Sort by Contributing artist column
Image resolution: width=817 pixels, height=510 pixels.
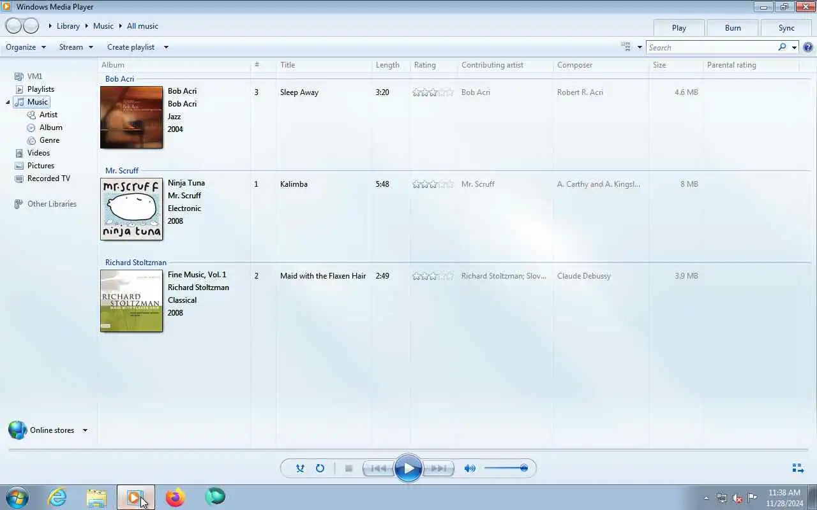coord(505,65)
